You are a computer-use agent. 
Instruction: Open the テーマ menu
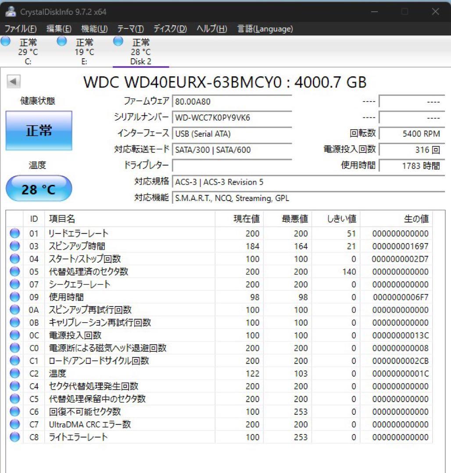130,29
